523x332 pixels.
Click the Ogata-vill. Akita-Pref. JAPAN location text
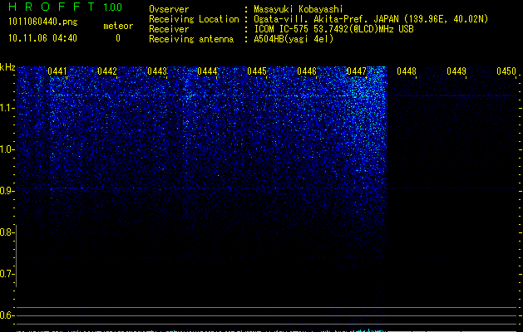371,19
